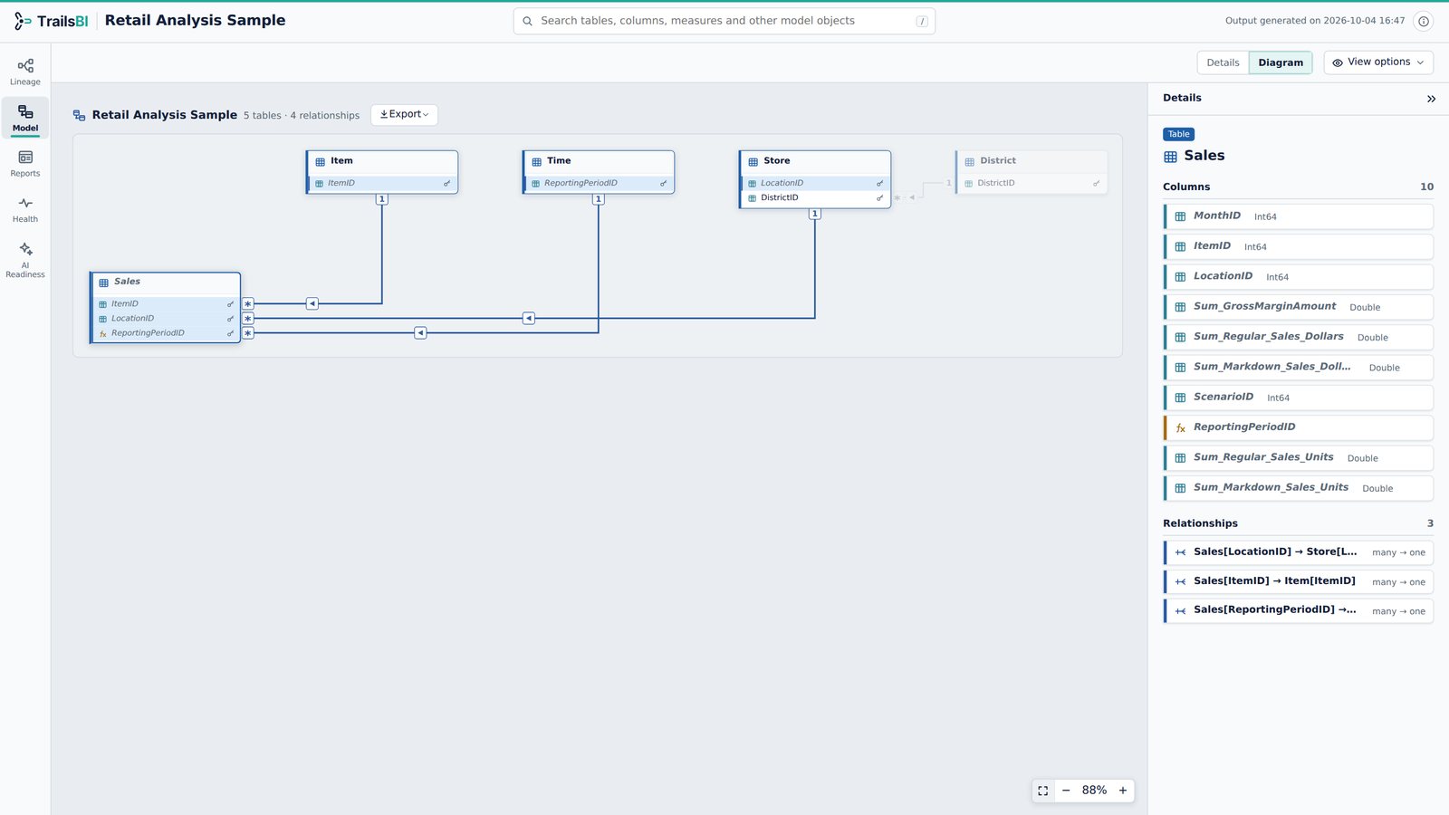The image size is (1449, 815).
Task: Switch to the Diagram tab
Action: coord(1281,62)
